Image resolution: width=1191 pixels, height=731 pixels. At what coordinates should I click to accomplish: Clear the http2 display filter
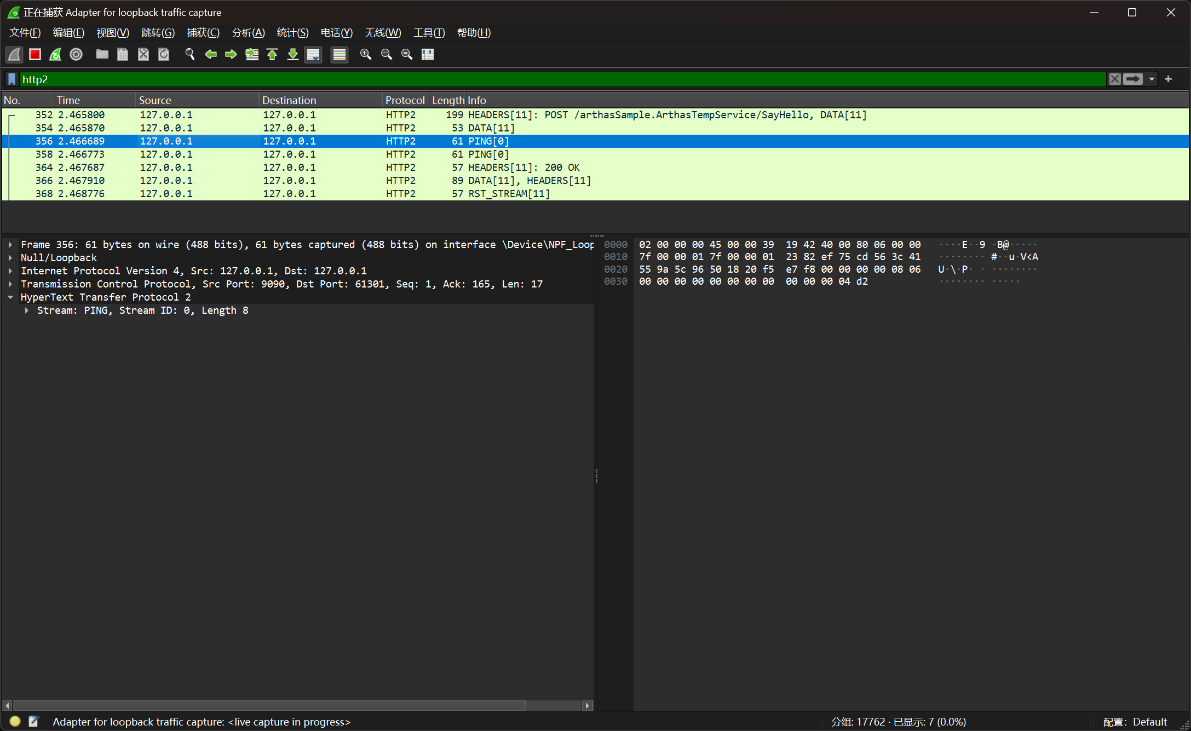click(1115, 79)
